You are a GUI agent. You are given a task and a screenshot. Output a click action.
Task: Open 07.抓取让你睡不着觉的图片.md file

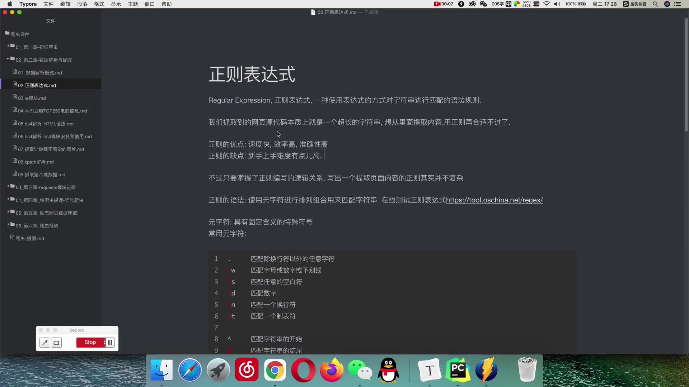point(51,149)
